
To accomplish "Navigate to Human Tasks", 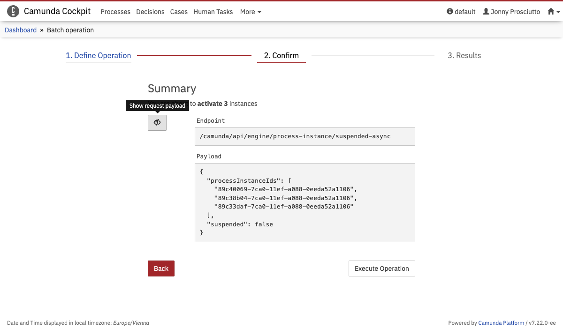I will pos(213,12).
